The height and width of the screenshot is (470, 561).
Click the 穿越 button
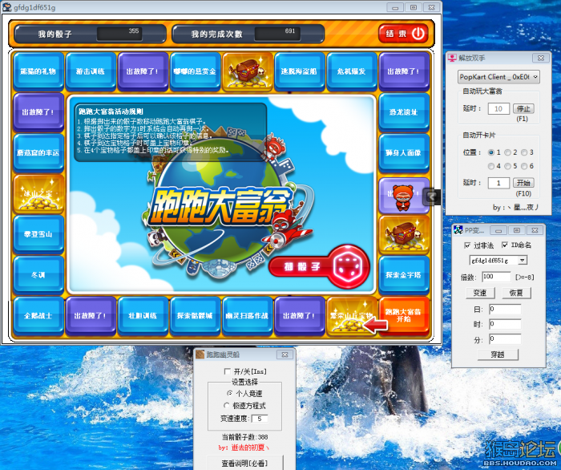498,355
